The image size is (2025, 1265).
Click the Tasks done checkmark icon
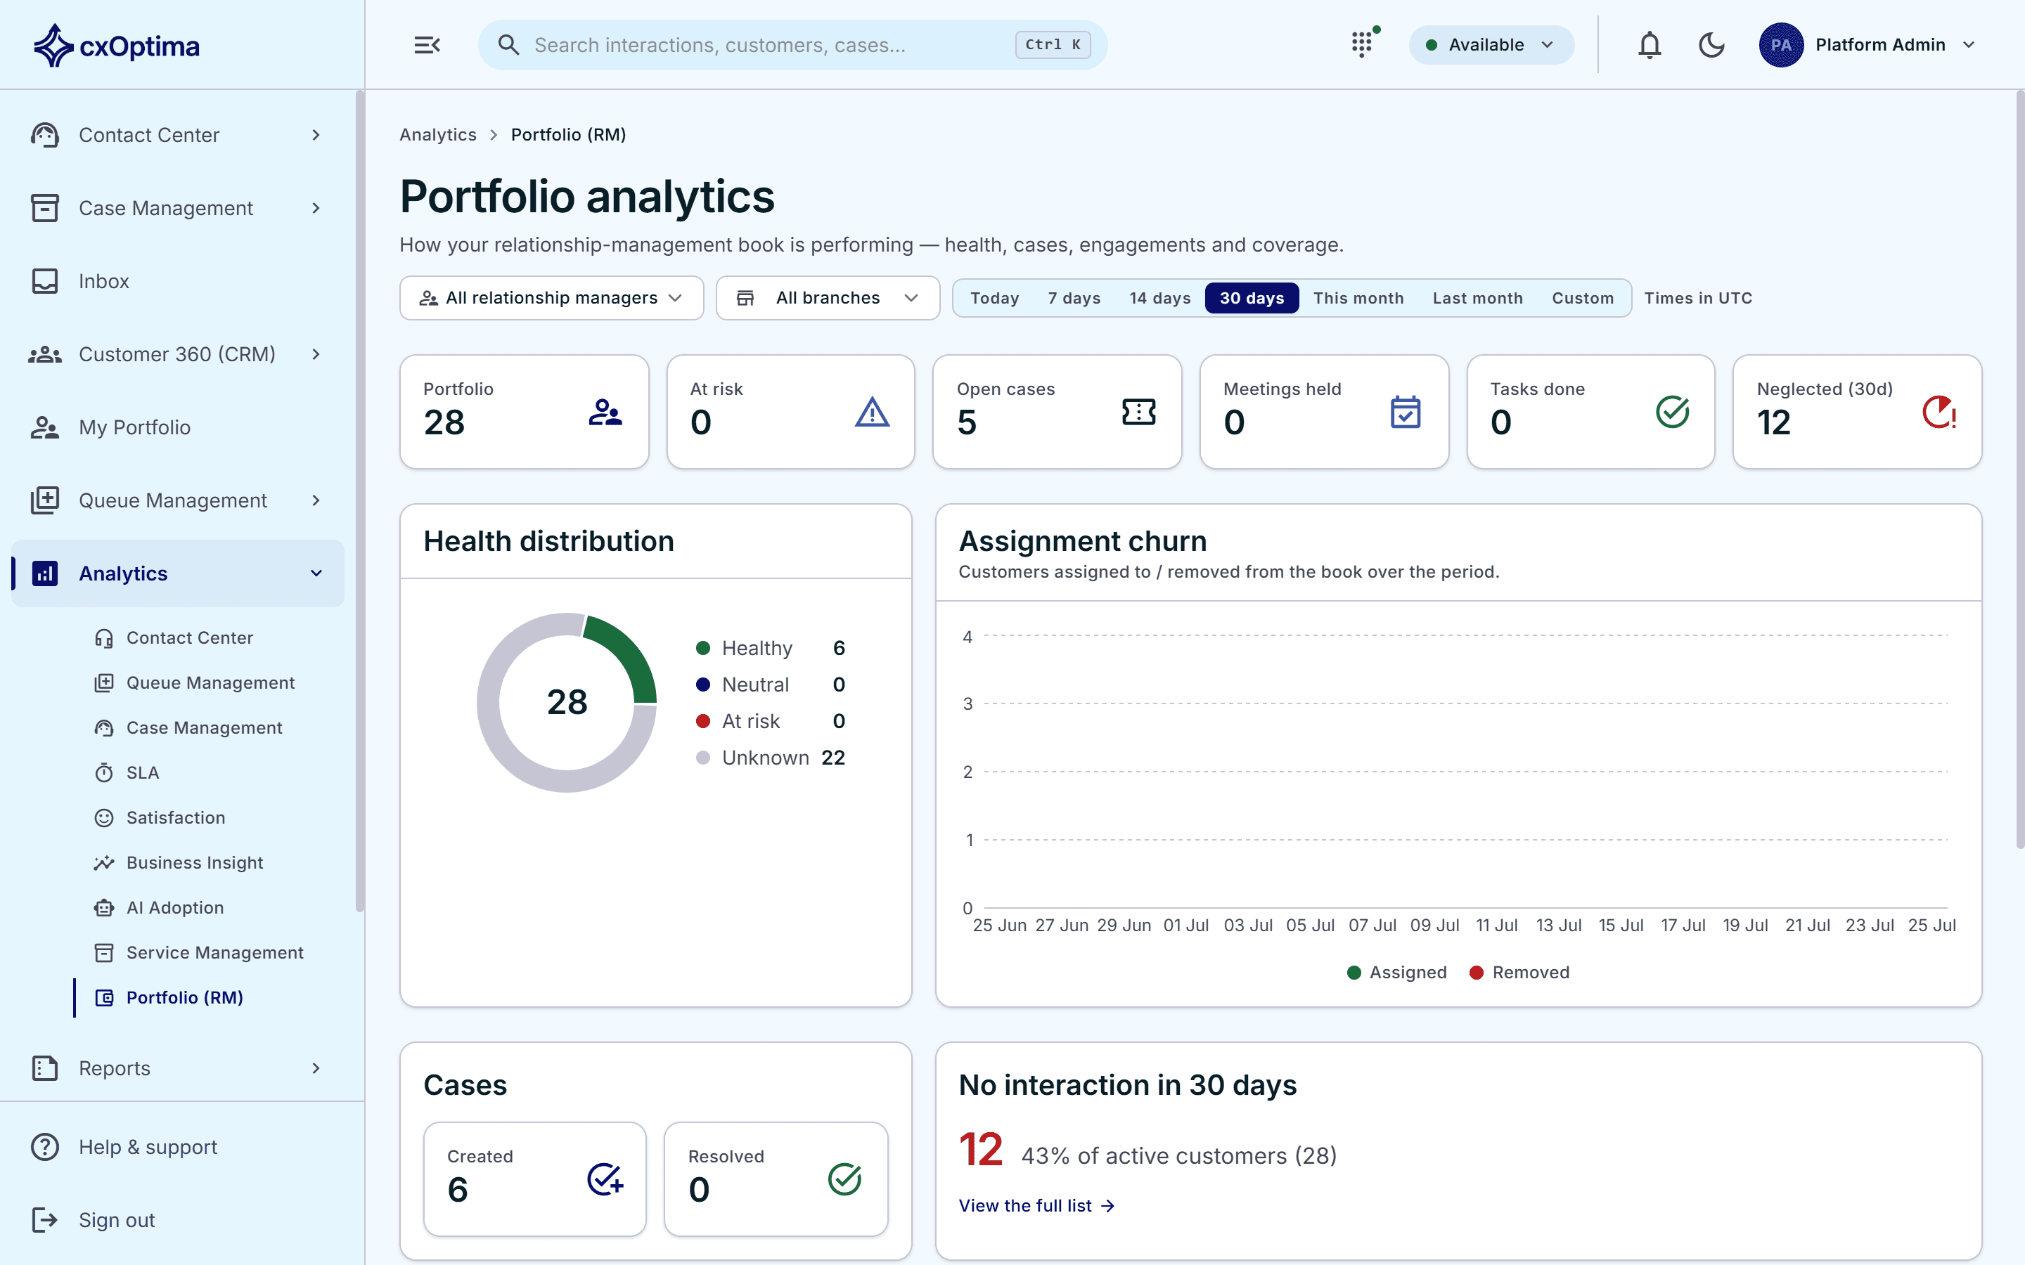pyautogui.click(x=1673, y=412)
